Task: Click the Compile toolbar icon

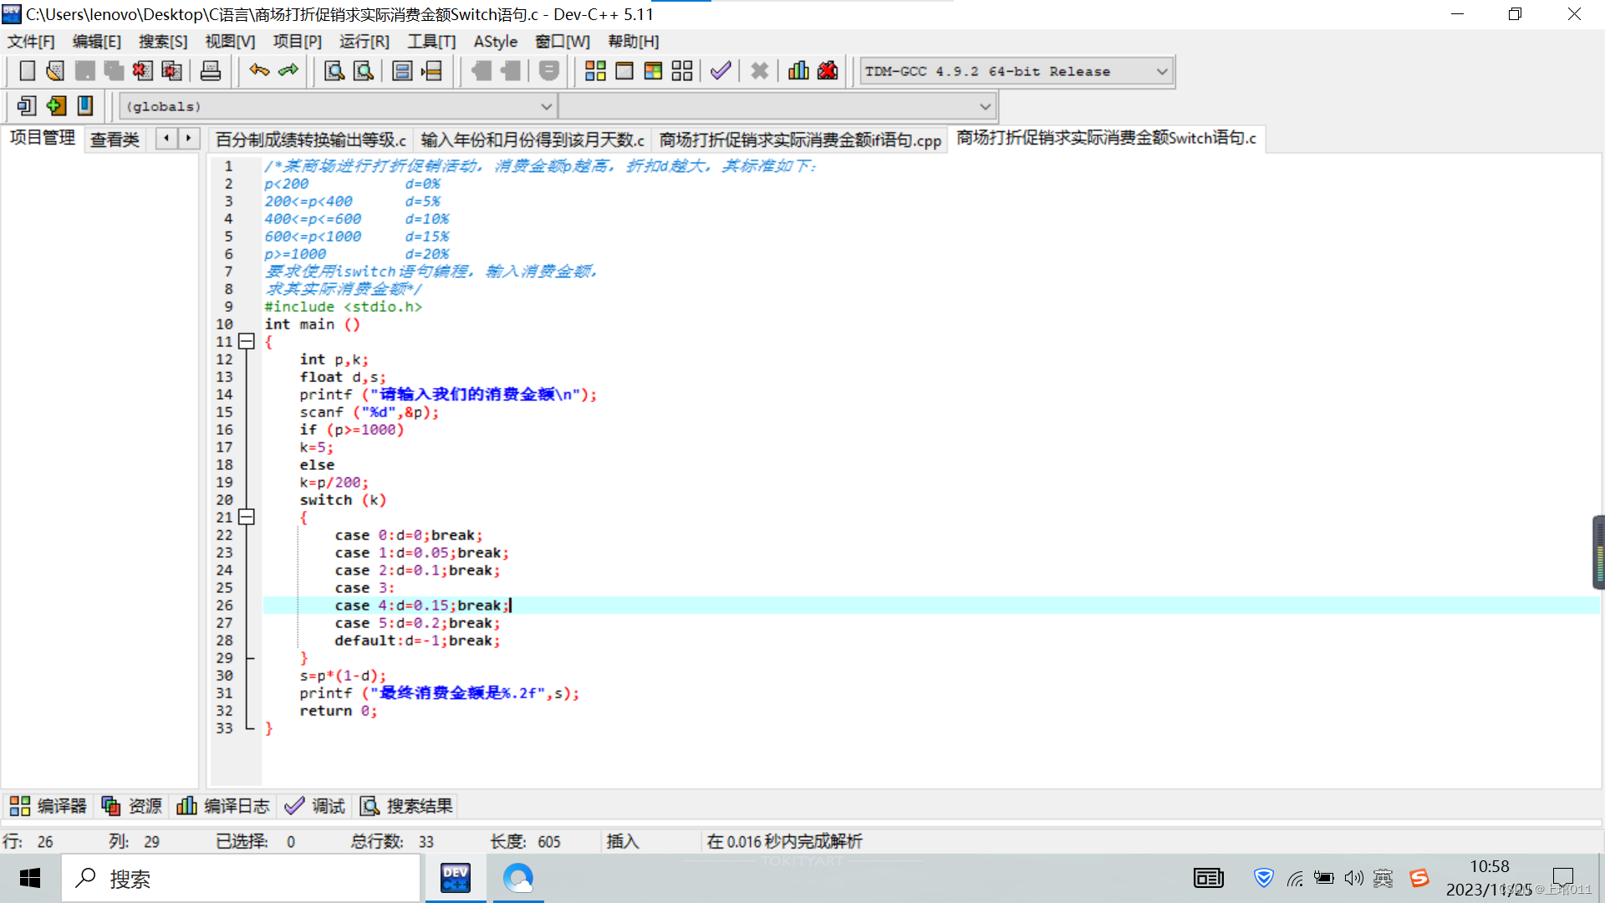Action: (595, 71)
